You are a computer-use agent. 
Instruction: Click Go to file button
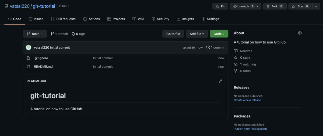pyautogui.click(x=173, y=34)
